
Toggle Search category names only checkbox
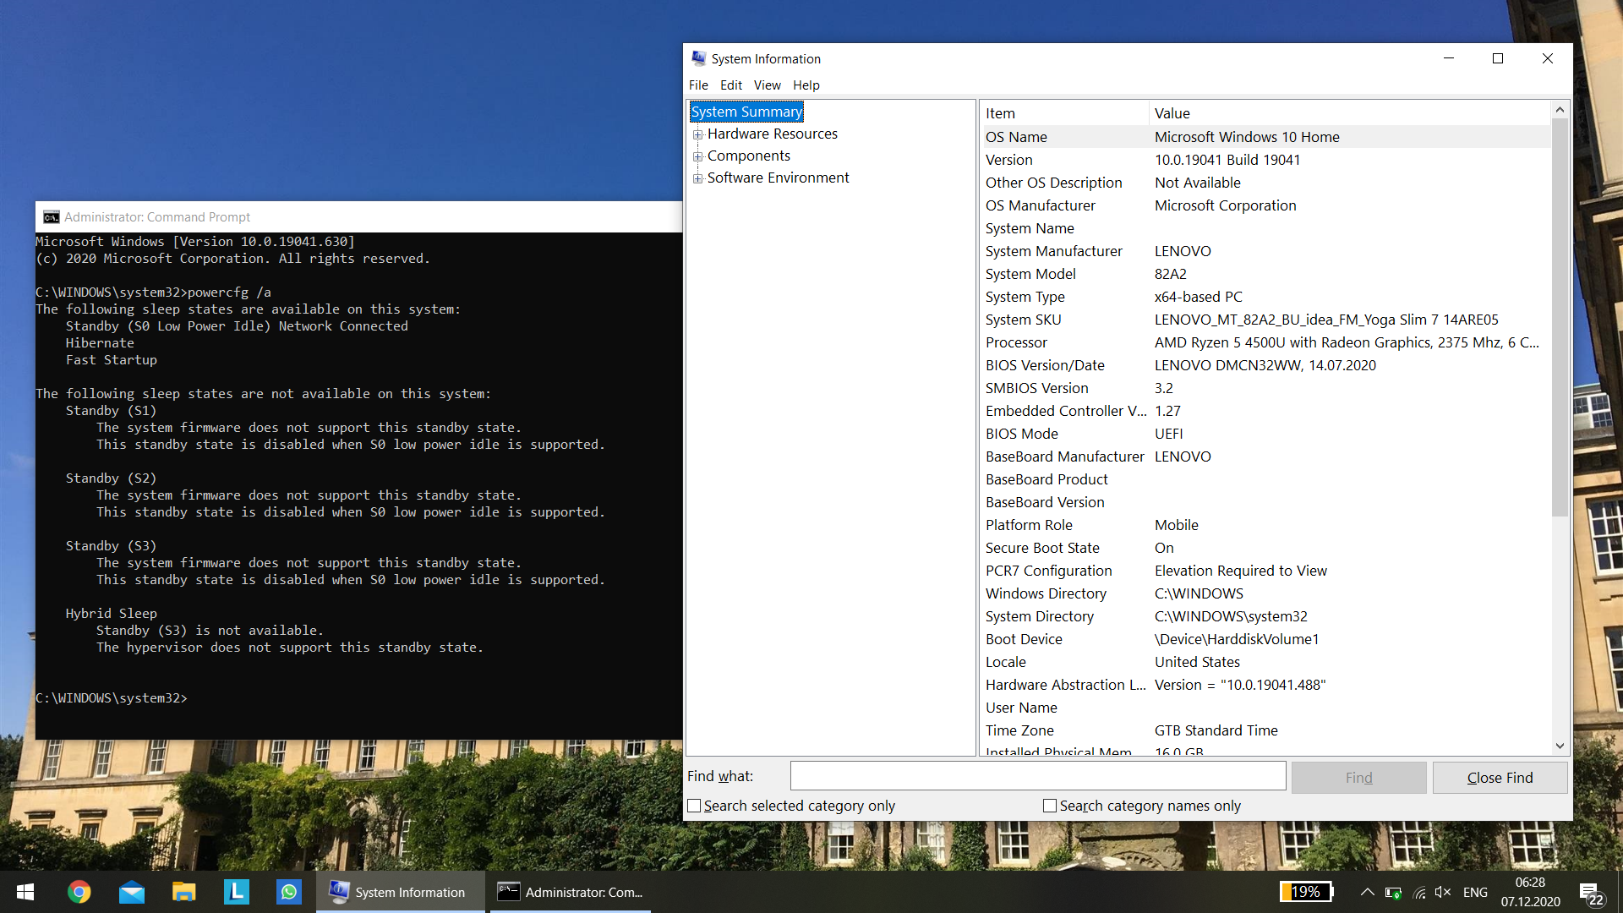click(1050, 806)
